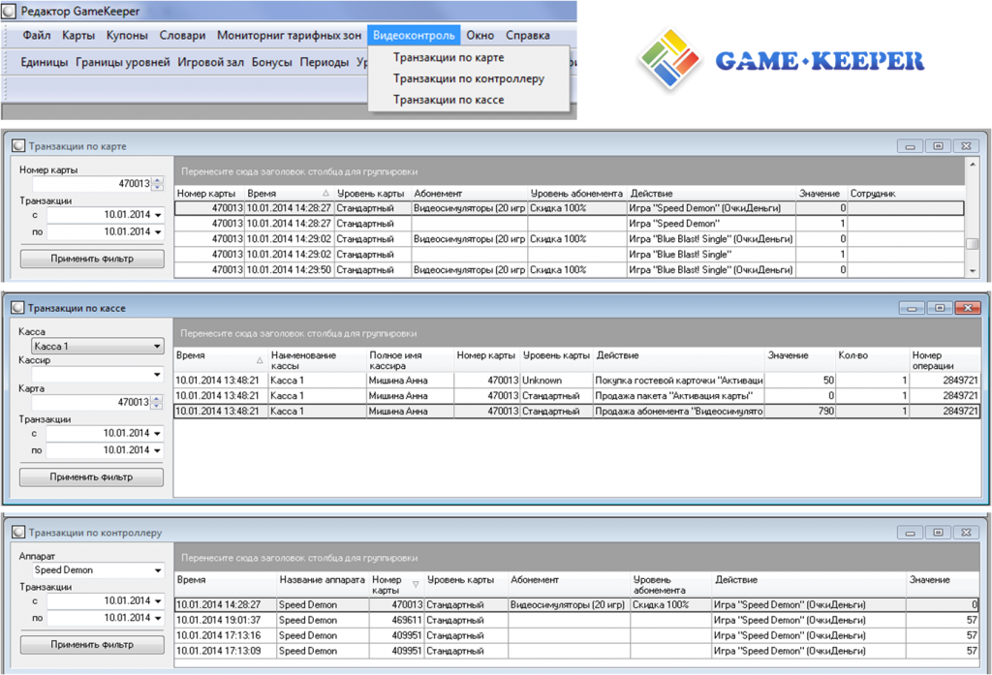Sort card grid by Время column

289,194
